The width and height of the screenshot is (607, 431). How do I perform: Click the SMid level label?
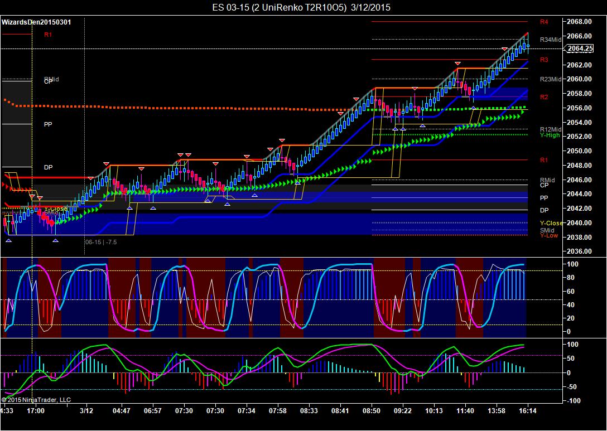pyautogui.click(x=547, y=230)
